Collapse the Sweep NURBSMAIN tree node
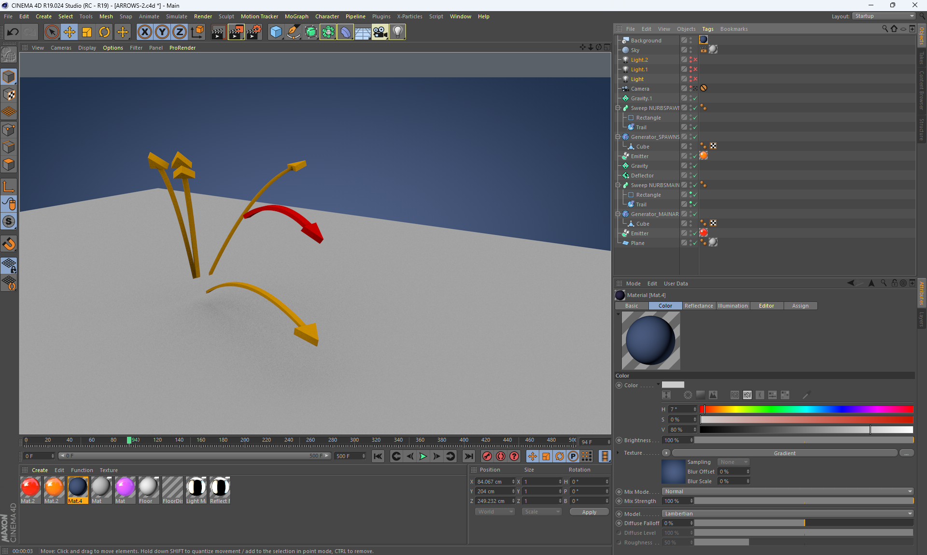This screenshot has height=555, width=927. point(618,185)
